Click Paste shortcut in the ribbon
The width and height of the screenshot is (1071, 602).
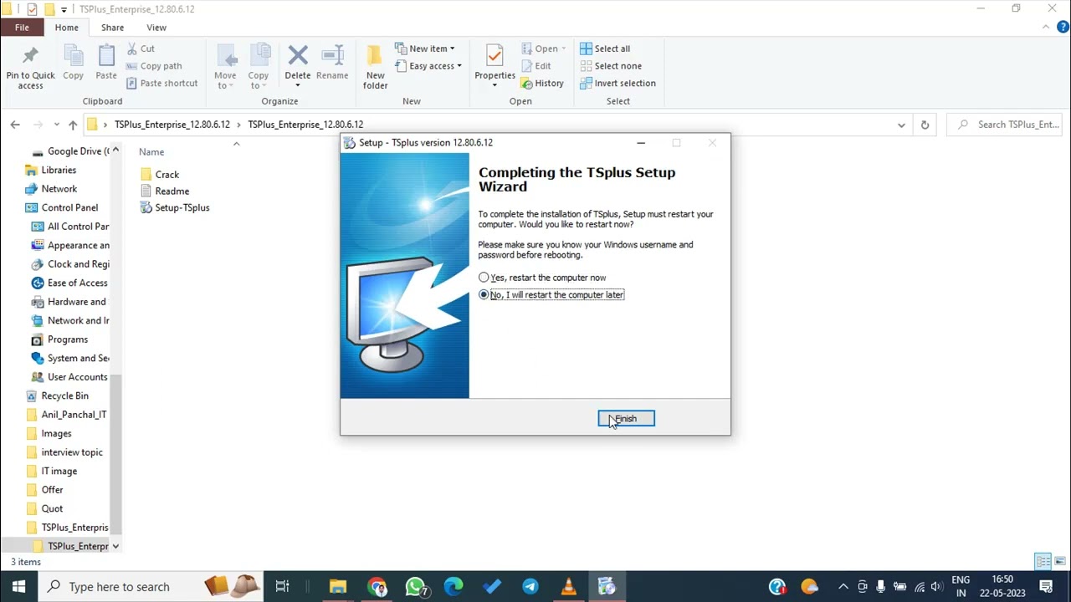tap(162, 83)
